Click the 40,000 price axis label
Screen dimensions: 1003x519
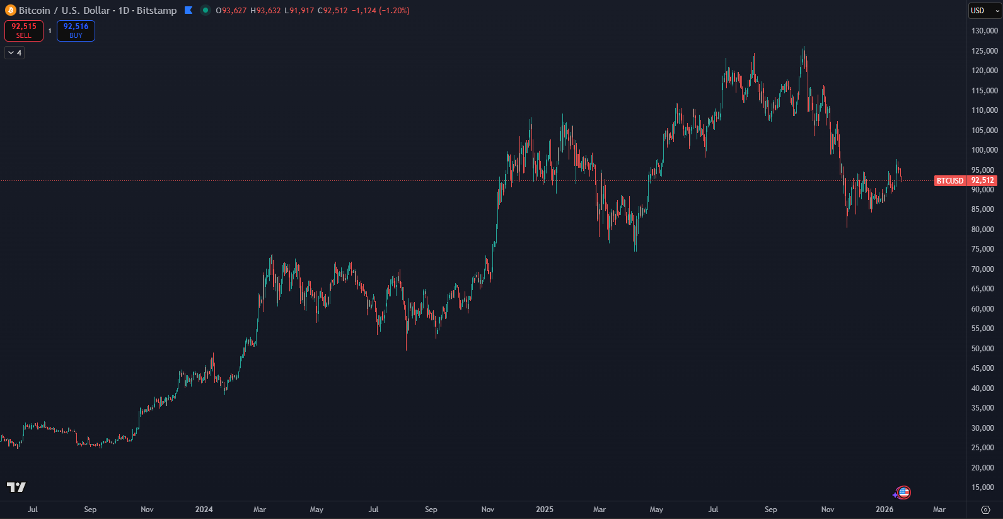tap(983, 388)
